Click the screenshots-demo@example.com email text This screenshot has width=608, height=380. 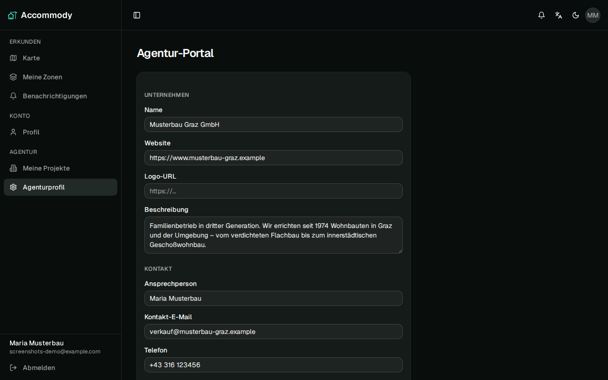(55, 351)
